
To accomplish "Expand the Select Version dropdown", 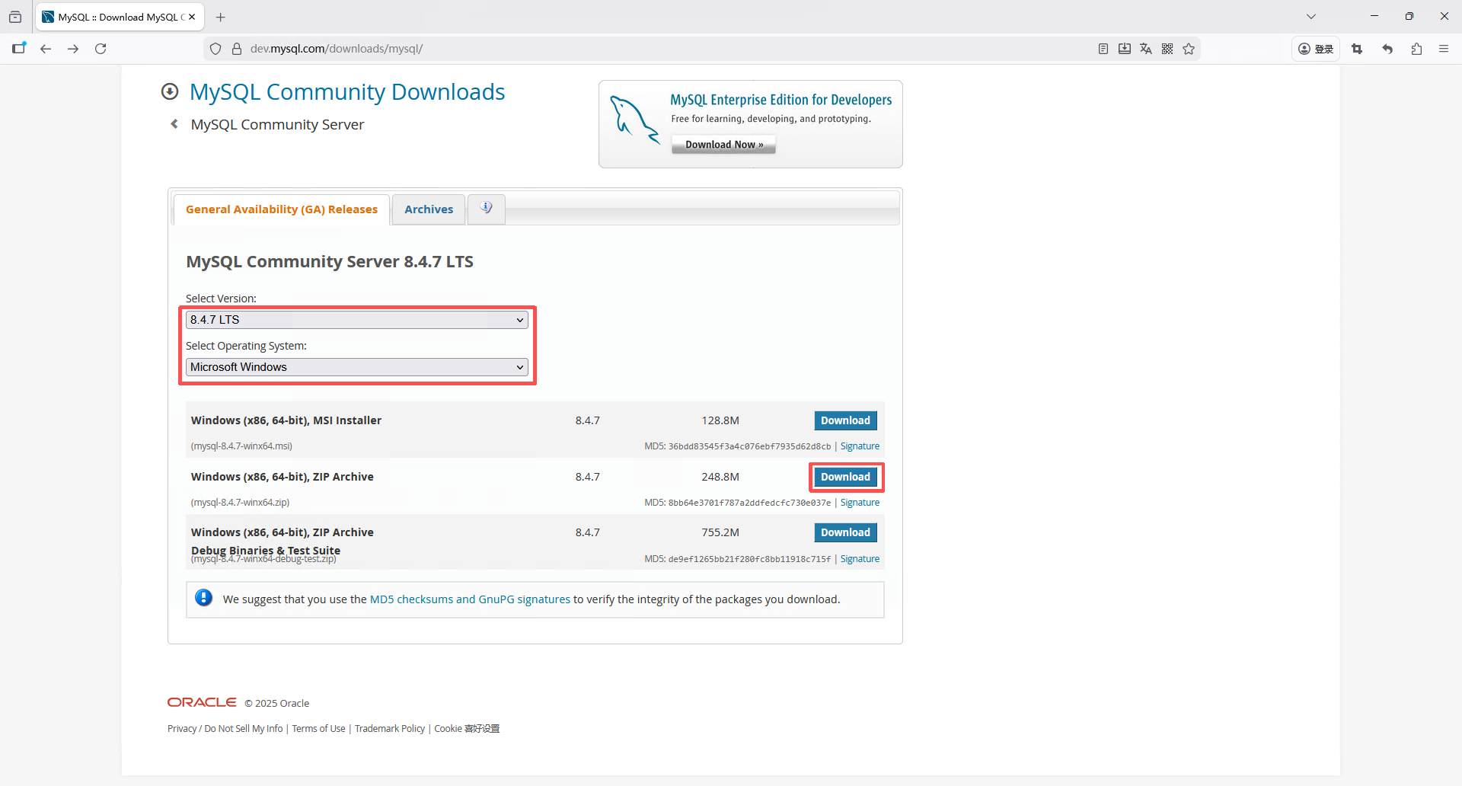I will (x=356, y=320).
